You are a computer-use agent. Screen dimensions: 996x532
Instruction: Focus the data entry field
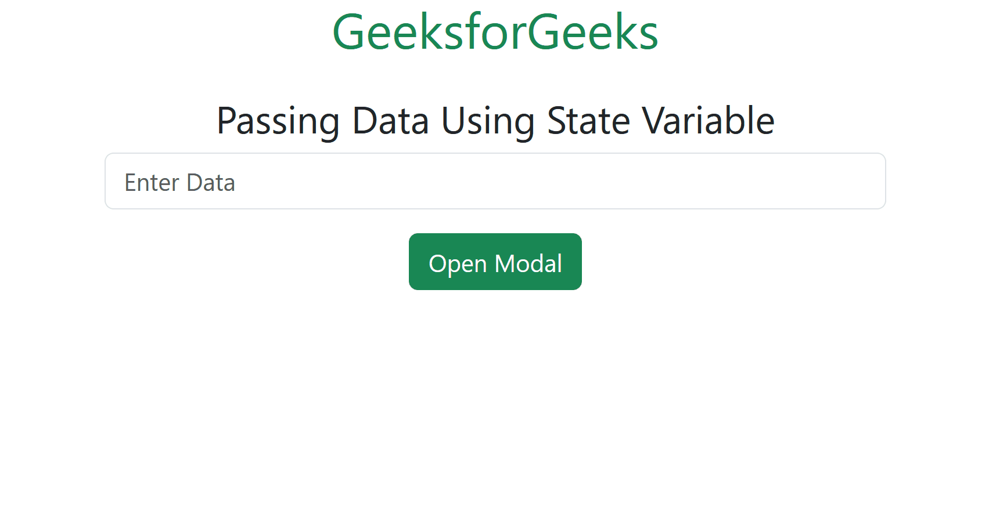tap(465, 181)
